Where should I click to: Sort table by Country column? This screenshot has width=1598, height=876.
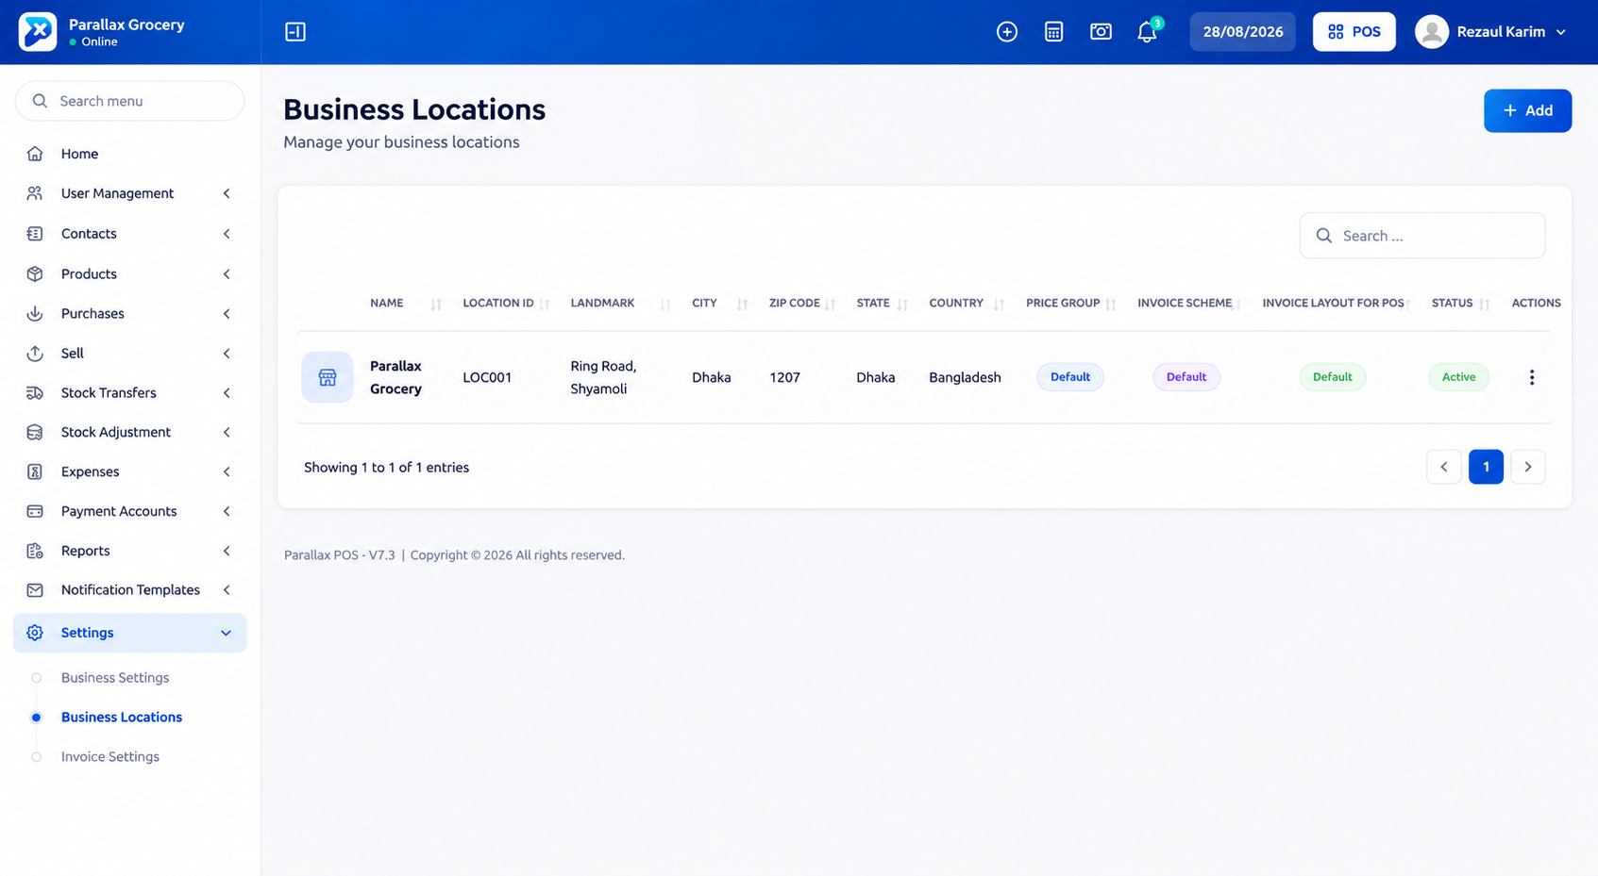pyautogui.click(x=967, y=304)
